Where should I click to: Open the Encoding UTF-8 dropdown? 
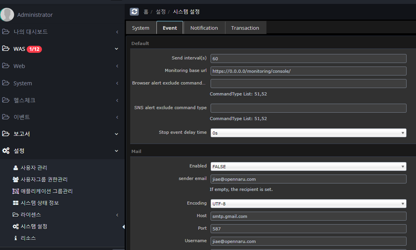coord(308,204)
